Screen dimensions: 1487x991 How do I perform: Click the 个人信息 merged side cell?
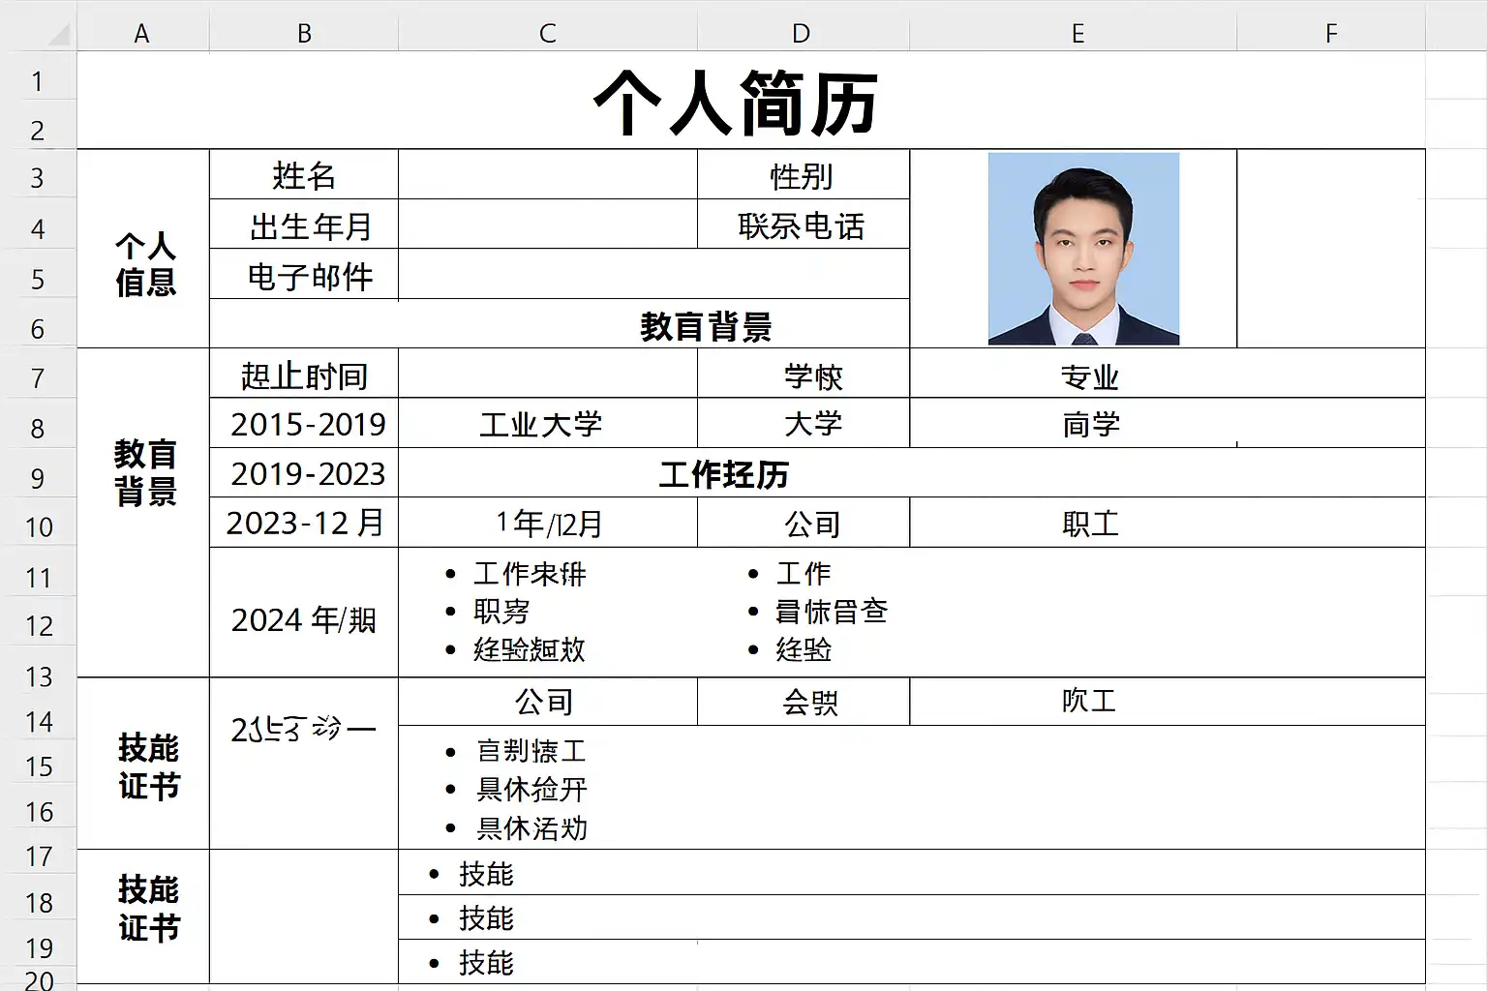pyautogui.click(x=143, y=249)
